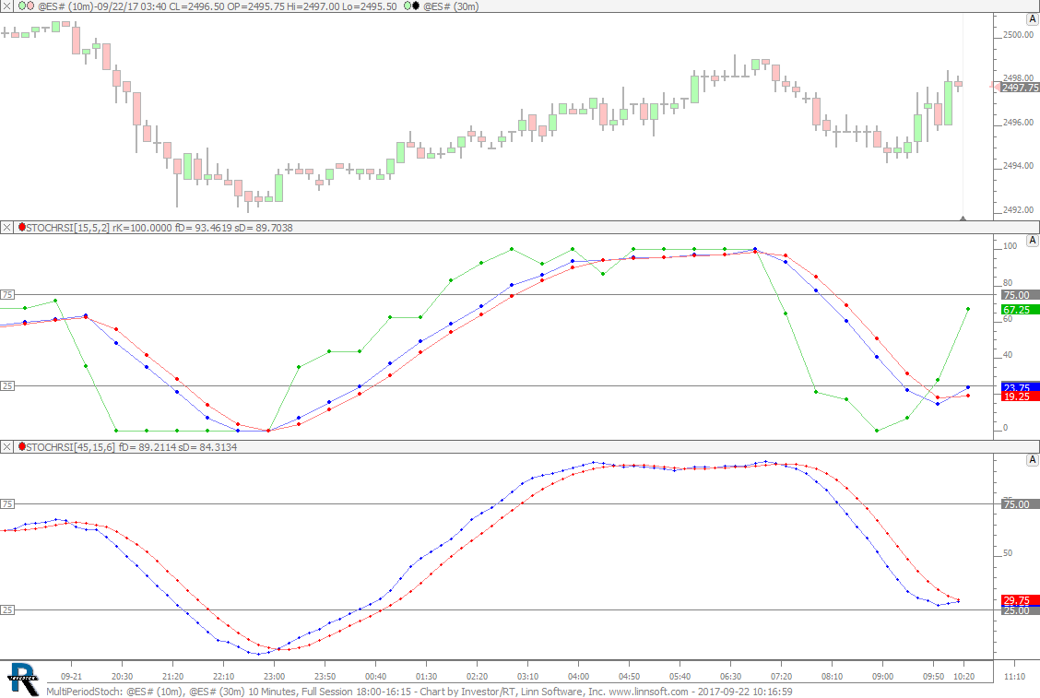Screen dimensions: 1040x698
Task: Click the 2500.00 price scale label
Action: point(1018,34)
